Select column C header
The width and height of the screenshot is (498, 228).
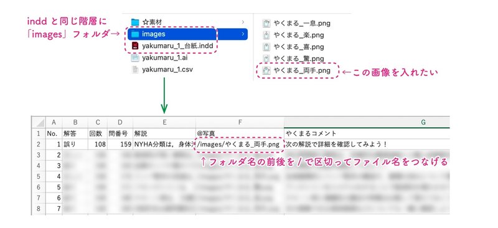pos(98,123)
